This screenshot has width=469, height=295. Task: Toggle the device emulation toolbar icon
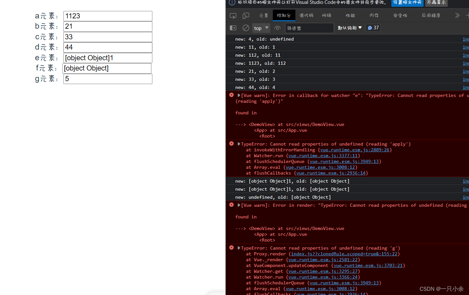pos(246,15)
